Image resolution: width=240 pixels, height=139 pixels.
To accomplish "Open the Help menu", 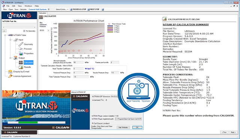I will [x=37, y=6].
